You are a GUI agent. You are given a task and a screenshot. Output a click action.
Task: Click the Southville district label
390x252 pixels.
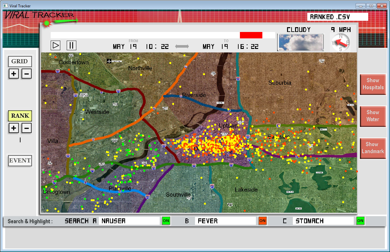(x=178, y=195)
